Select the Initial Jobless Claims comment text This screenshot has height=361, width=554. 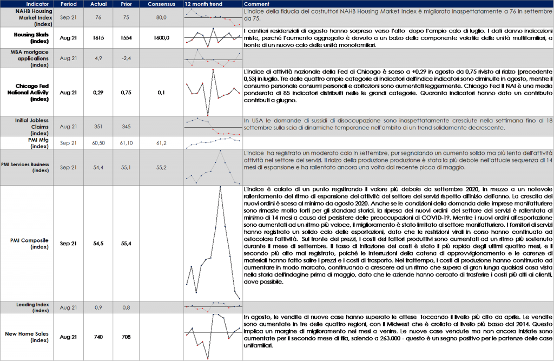click(x=398, y=124)
